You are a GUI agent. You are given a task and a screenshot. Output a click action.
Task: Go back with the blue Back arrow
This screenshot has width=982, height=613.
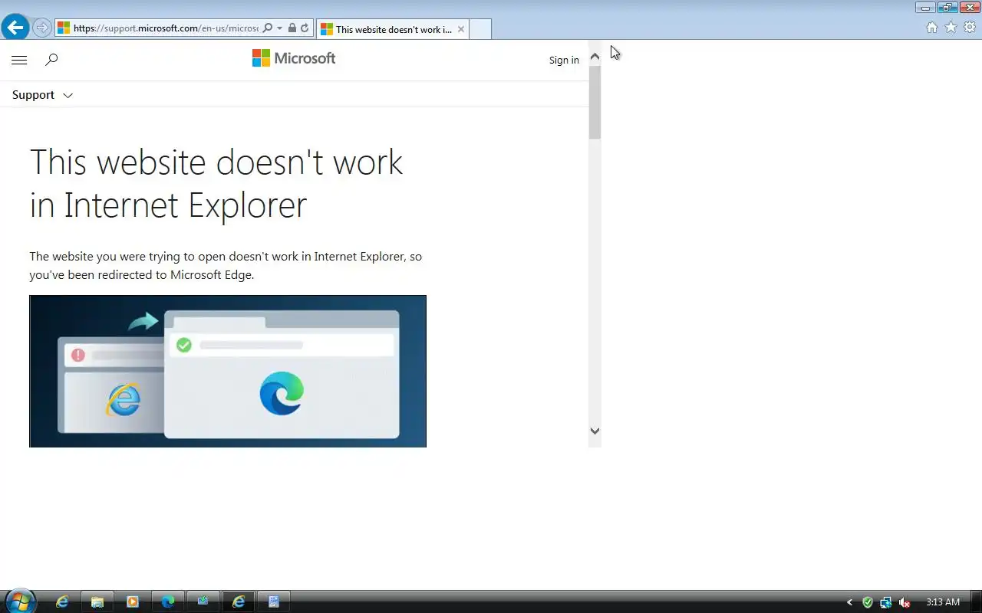(15, 28)
